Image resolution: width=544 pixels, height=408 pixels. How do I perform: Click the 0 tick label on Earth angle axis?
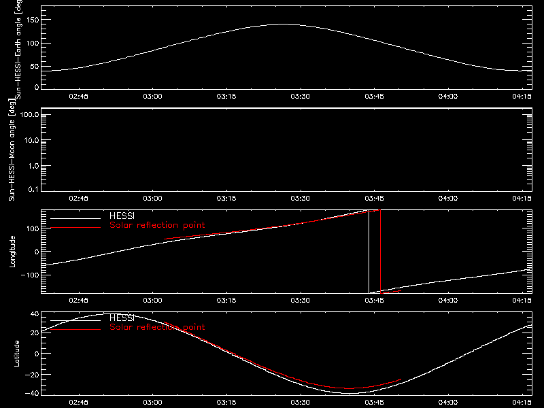click(37, 87)
